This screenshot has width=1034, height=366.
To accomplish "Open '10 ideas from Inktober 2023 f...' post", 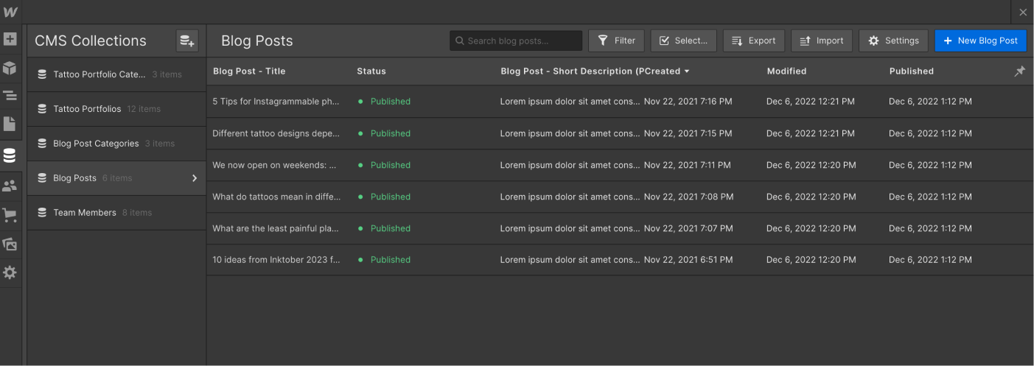I will [x=276, y=260].
